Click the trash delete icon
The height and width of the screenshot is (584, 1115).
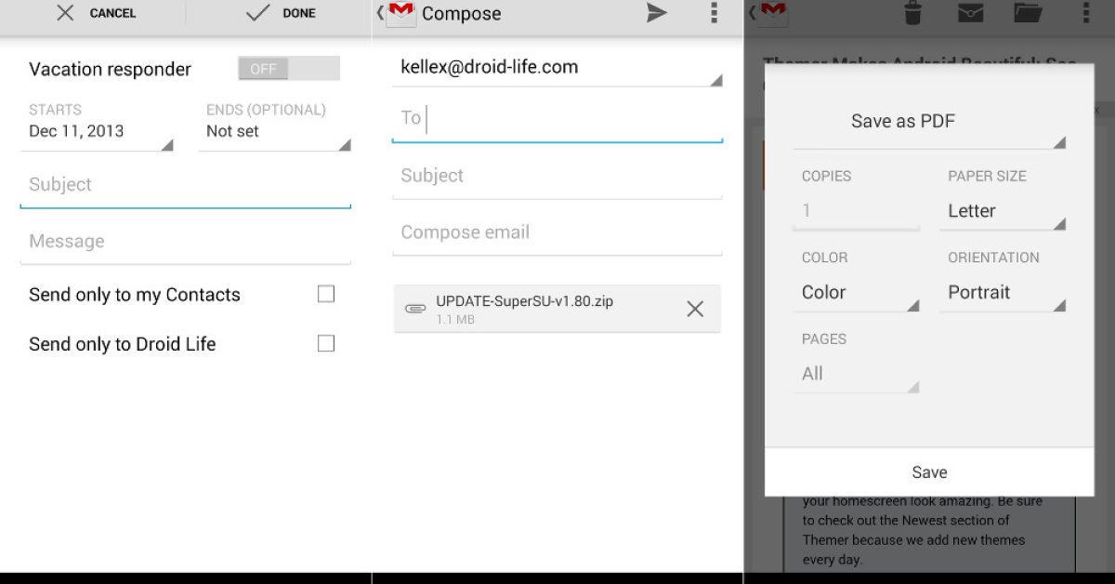(912, 13)
